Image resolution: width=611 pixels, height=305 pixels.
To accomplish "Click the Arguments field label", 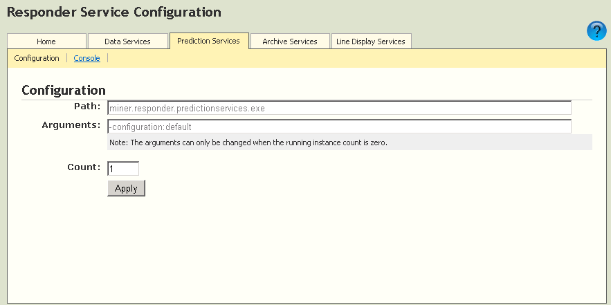I will tap(71, 125).
